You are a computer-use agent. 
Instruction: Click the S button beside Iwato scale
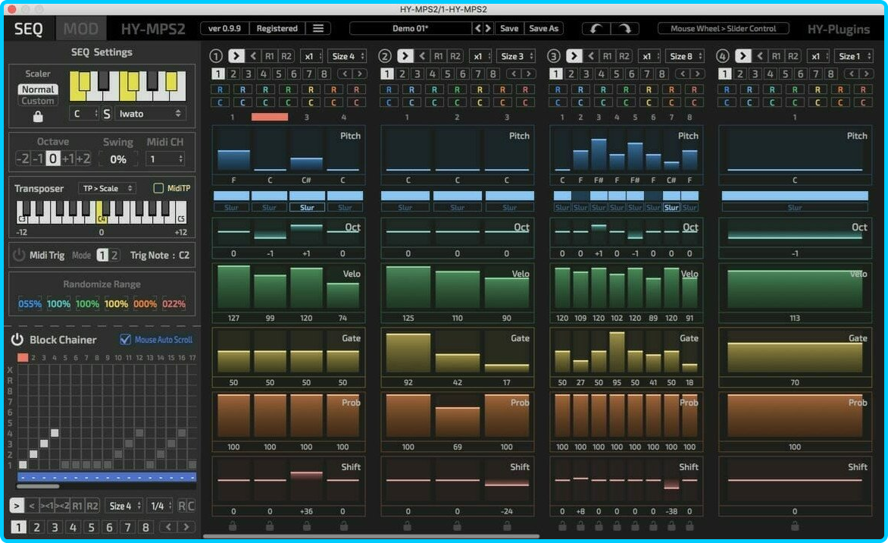[x=107, y=113]
